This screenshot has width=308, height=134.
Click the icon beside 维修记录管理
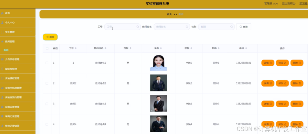coord(2,126)
